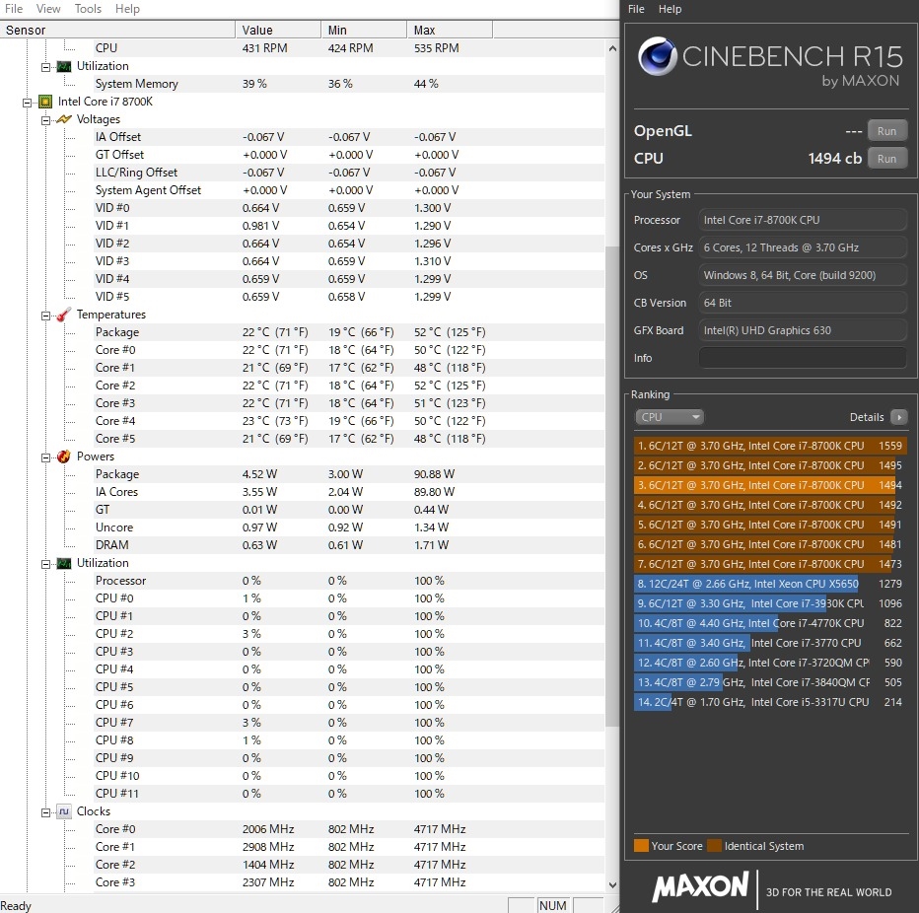Collapse the Clocks tree node

pos(45,812)
